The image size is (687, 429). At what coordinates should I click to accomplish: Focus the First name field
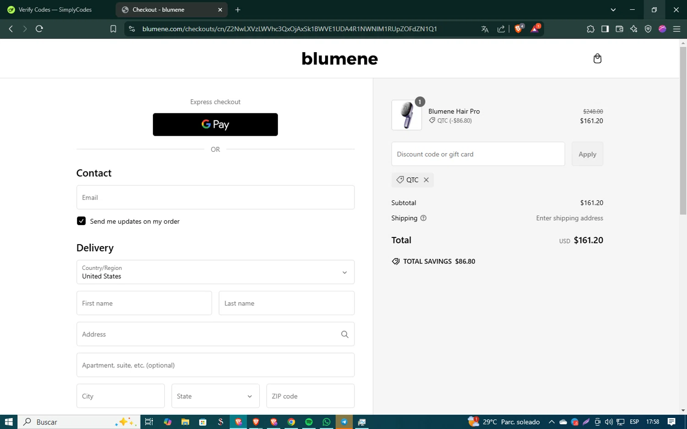[144, 303]
